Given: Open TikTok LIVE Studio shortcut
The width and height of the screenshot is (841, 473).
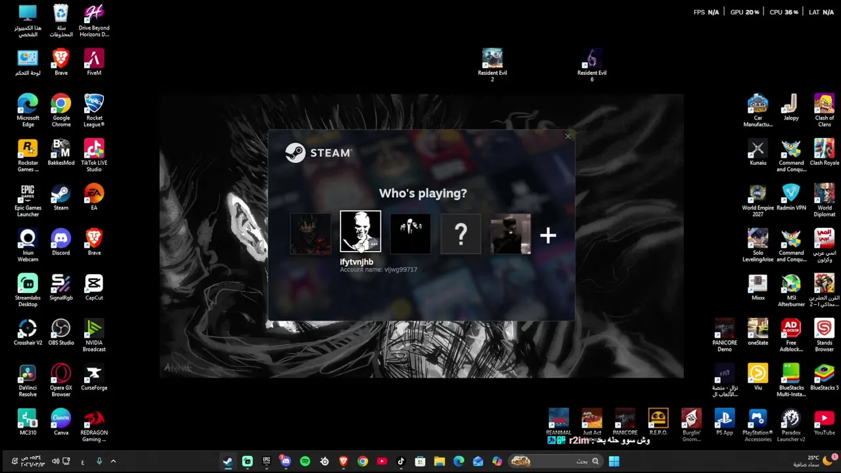Looking at the screenshot, I should pos(94,155).
